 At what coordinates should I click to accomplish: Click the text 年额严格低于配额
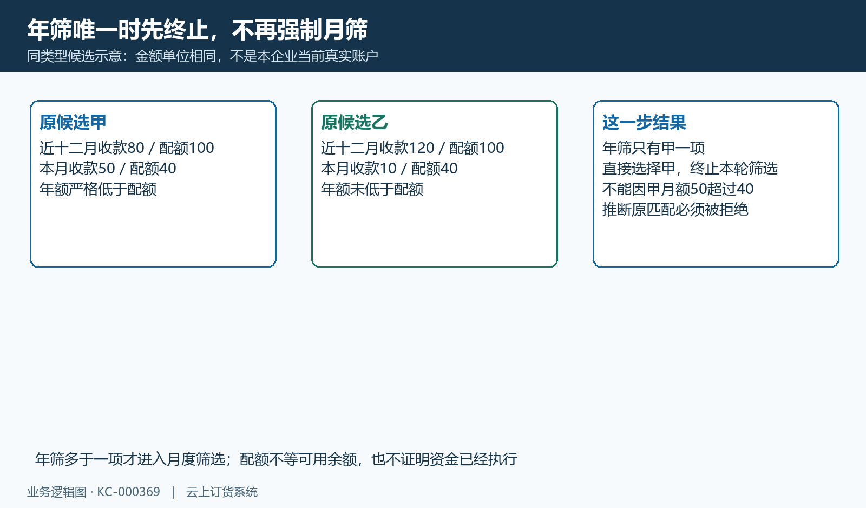[98, 189]
